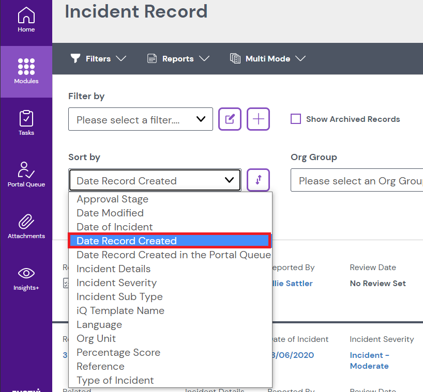
Task: Open the Home sidebar icon
Action: tap(26, 20)
